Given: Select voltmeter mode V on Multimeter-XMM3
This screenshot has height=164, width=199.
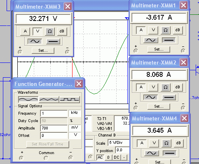Looking at the screenshot, I should tap(37, 31).
